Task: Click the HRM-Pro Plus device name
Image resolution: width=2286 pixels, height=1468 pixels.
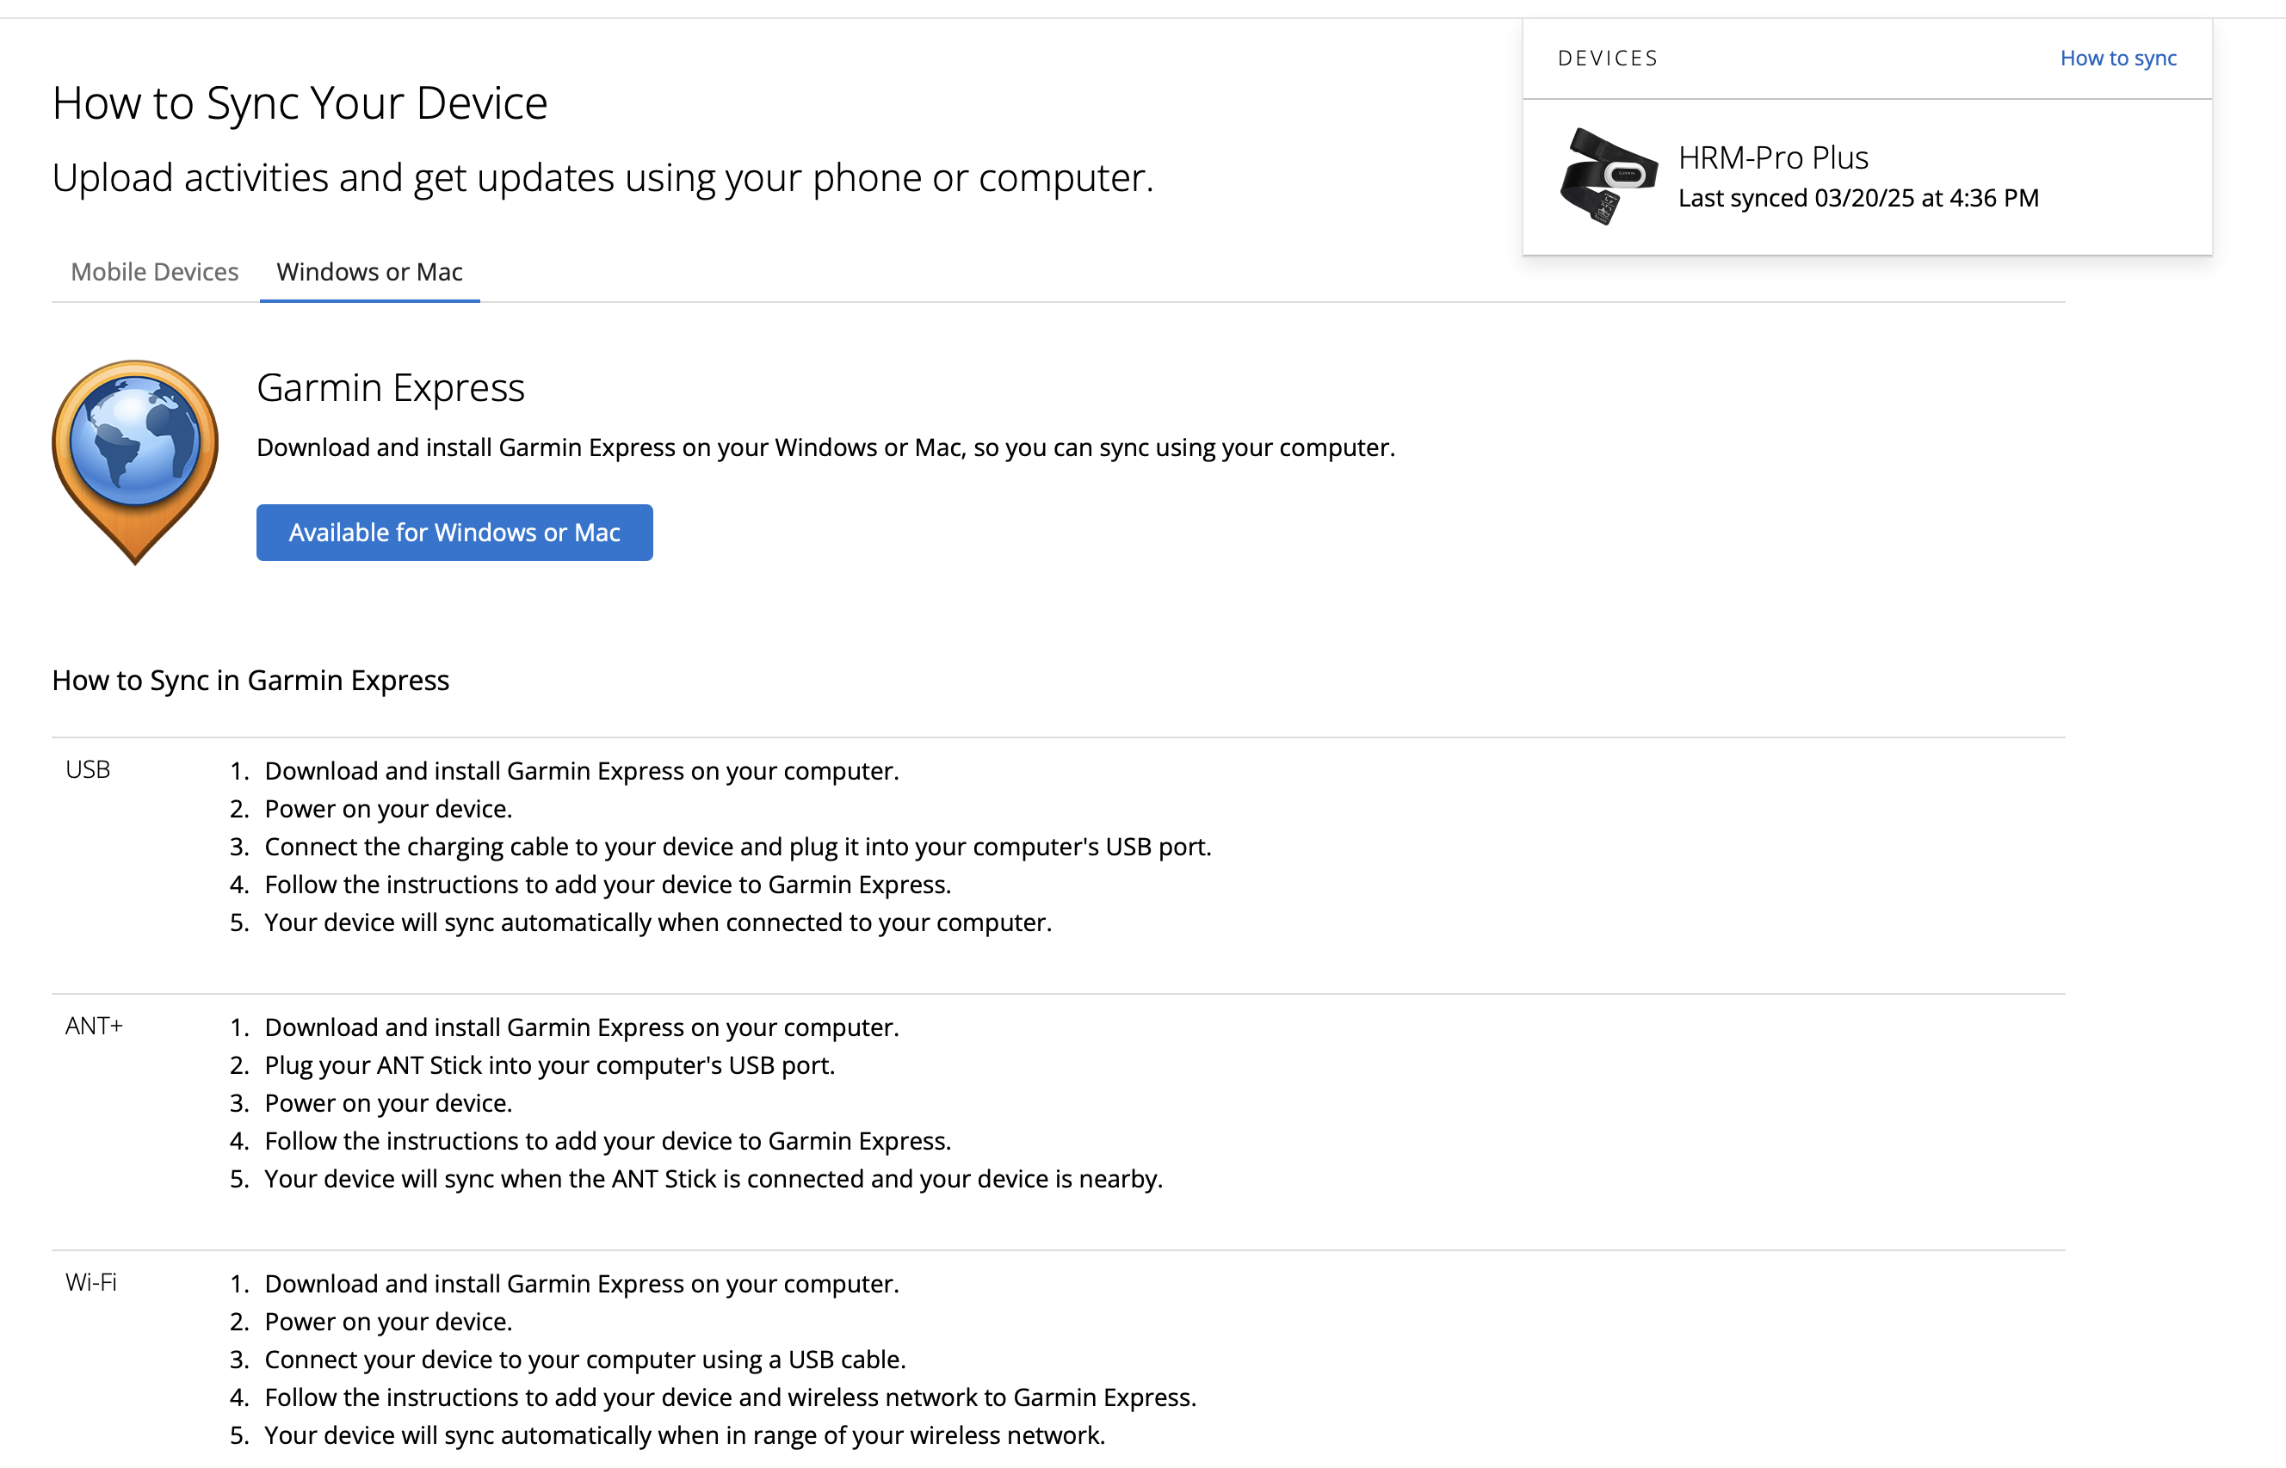Action: click(1772, 157)
